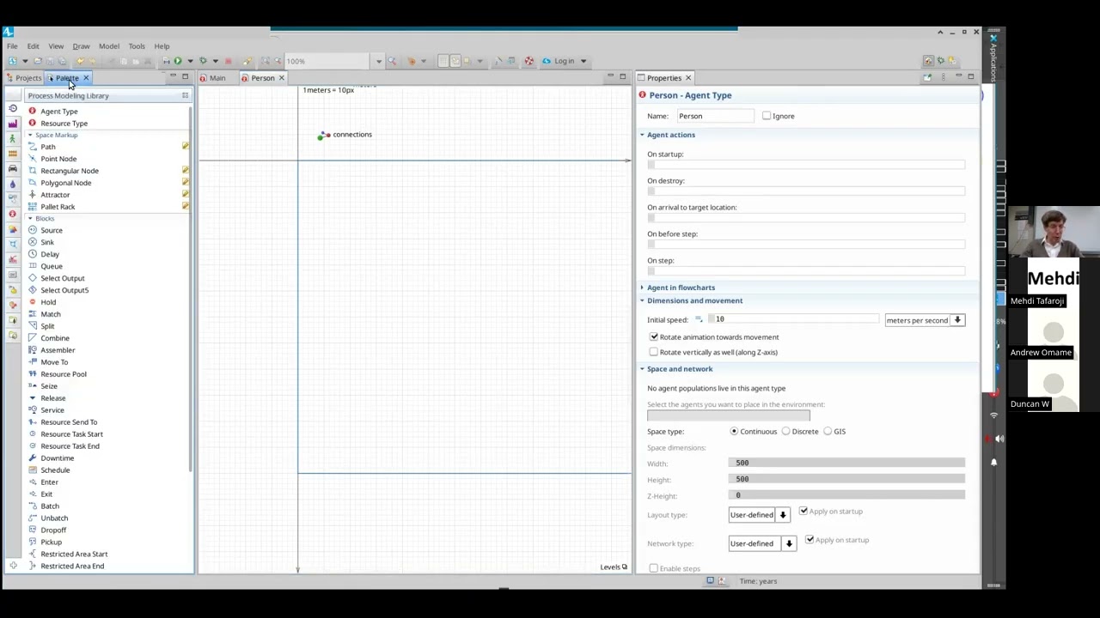Image resolution: width=1100 pixels, height=618 pixels.
Task: Toggle Apply on startup for Network type
Action: pyautogui.click(x=810, y=540)
